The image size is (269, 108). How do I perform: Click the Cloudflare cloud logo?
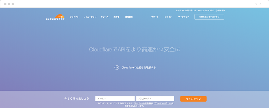click(55, 17)
